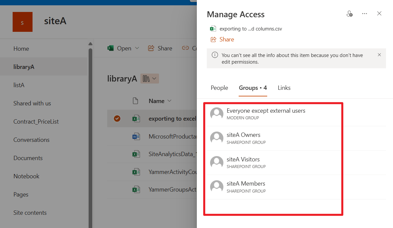Image resolution: width=393 pixels, height=228 pixels.
Task: Switch to the Links tab
Action: [x=284, y=88]
